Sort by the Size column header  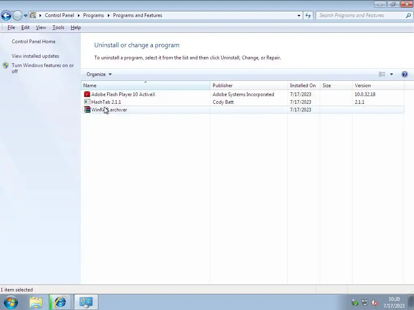336,86
